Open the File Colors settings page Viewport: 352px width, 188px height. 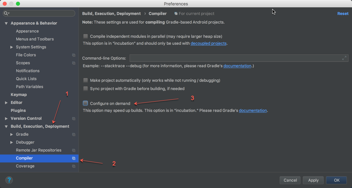[26, 55]
